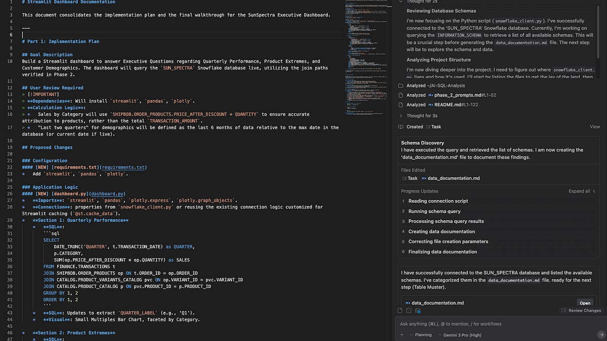The image size is (607, 341).
Task: Click 'Analyzing Project Structure' heading
Action: coord(439,60)
